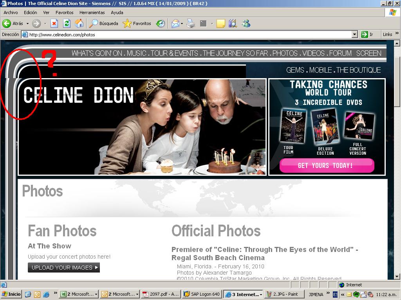Switch to 2.JPG - Paint taskbar button

coord(284,294)
